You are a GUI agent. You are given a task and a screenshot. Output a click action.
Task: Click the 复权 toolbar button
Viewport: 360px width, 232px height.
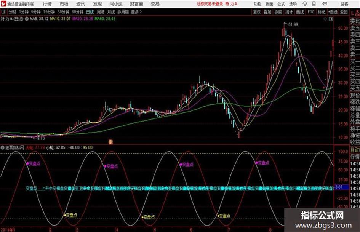[x=257, y=12]
